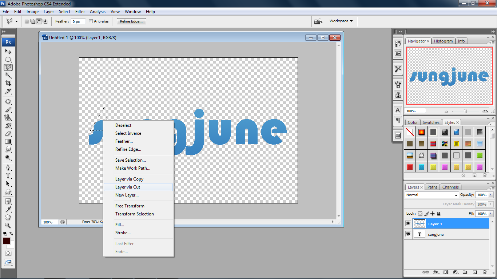Select the Crop tool
The height and width of the screenshot is (279, 497).
pos(8,83)
